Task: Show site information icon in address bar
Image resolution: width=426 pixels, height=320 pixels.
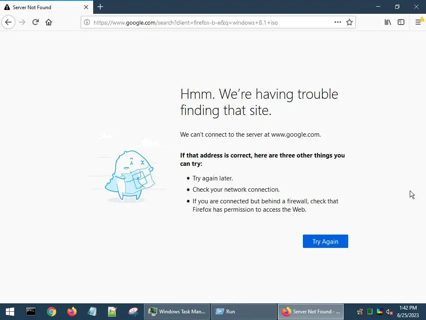Action: [x=87, y=22]
